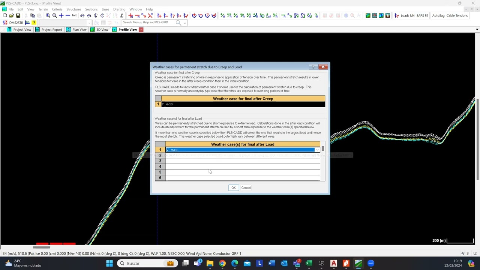Close the Profile View tab with red X
This screenshot has height=270, width=480.
141,30
